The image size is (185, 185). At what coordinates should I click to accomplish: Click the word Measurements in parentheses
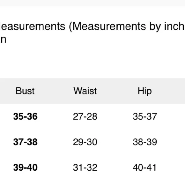click(x=109, y=26)
